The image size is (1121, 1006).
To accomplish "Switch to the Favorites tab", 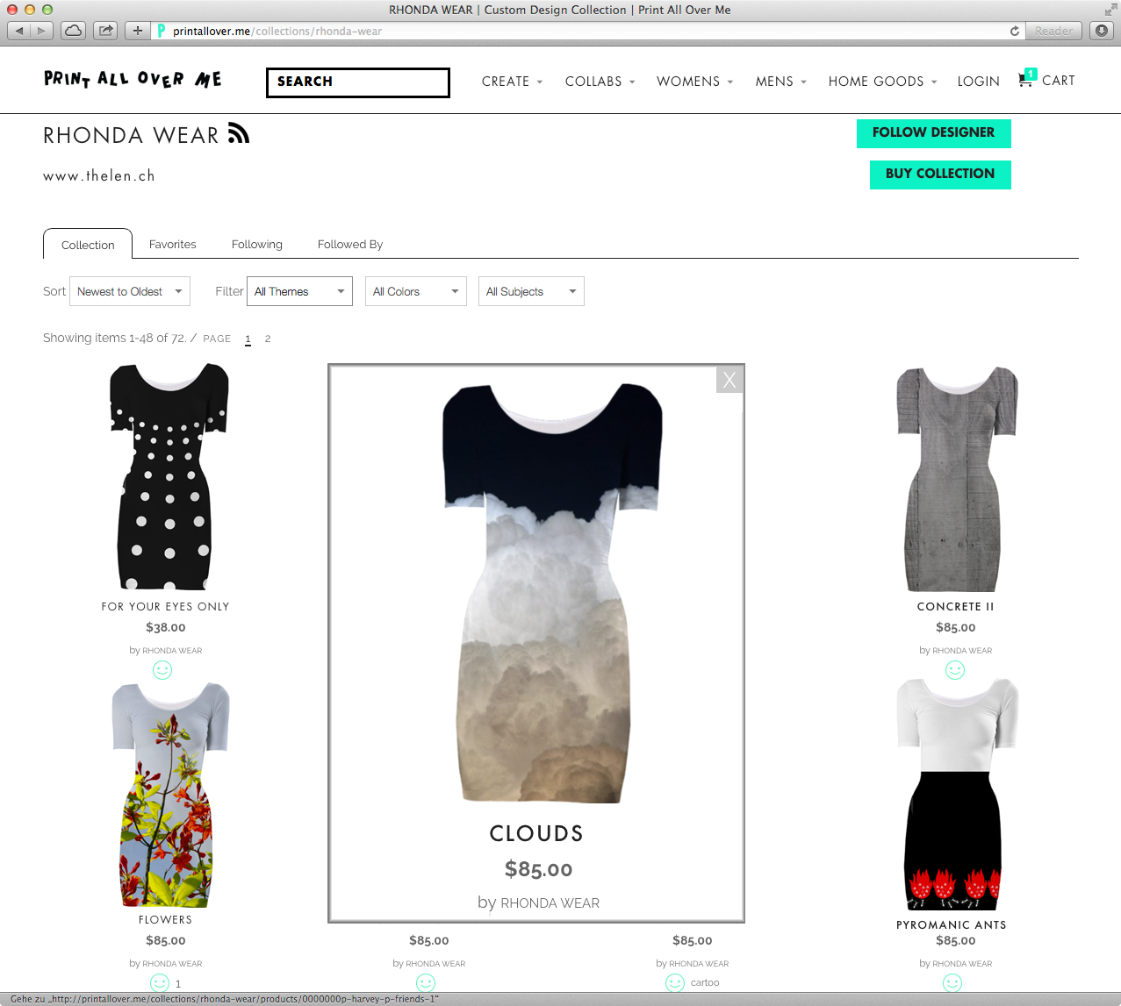I will coord(172,245).
